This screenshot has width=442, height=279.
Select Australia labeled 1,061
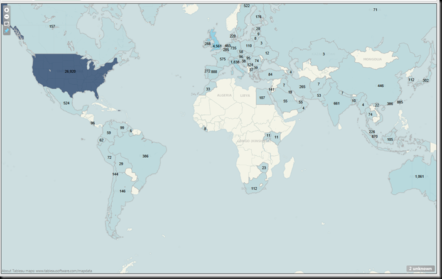[419, 177]
